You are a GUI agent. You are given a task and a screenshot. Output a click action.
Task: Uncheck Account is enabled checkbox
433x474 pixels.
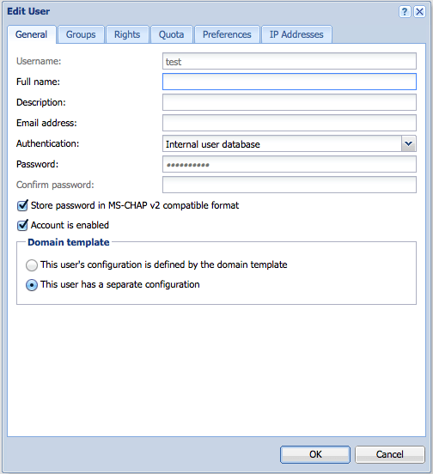click(x=22, y=226)
